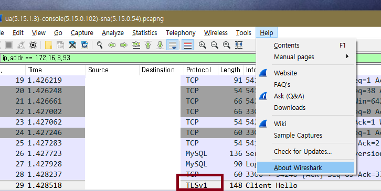Sort by the Destination column header
The height and width of the screenshot is (191, 381).
pos(162,70)
